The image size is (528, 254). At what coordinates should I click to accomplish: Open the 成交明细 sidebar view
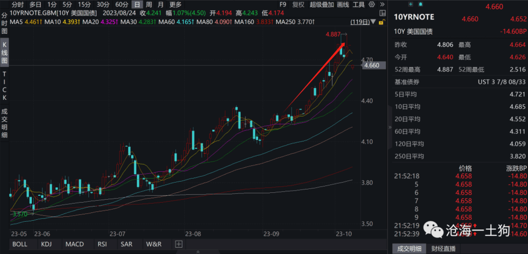point(4,123)
